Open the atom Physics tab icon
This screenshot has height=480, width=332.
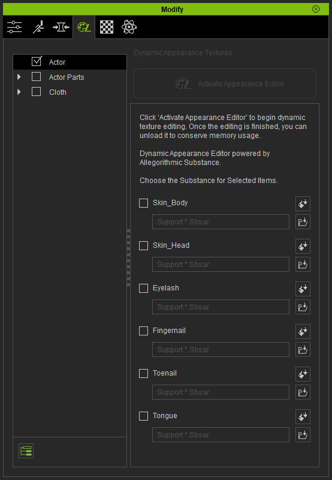pos(129,27)
